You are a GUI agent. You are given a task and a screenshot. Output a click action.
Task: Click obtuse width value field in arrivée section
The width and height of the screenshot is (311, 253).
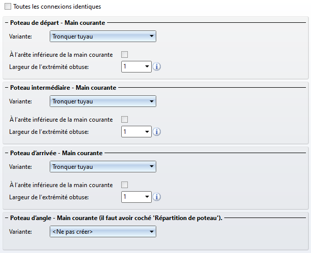coord(133,197)
